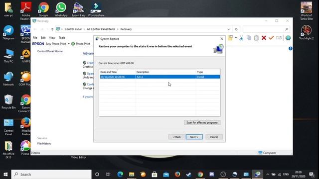Cancel the System Restore dialog

click(x=214, y=137)
